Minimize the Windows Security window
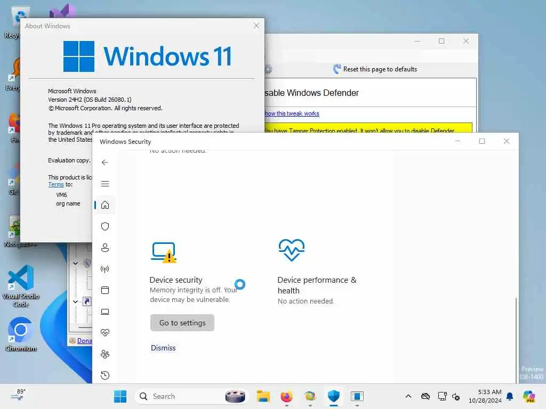 pyautogui.click(x=457, y=141)
